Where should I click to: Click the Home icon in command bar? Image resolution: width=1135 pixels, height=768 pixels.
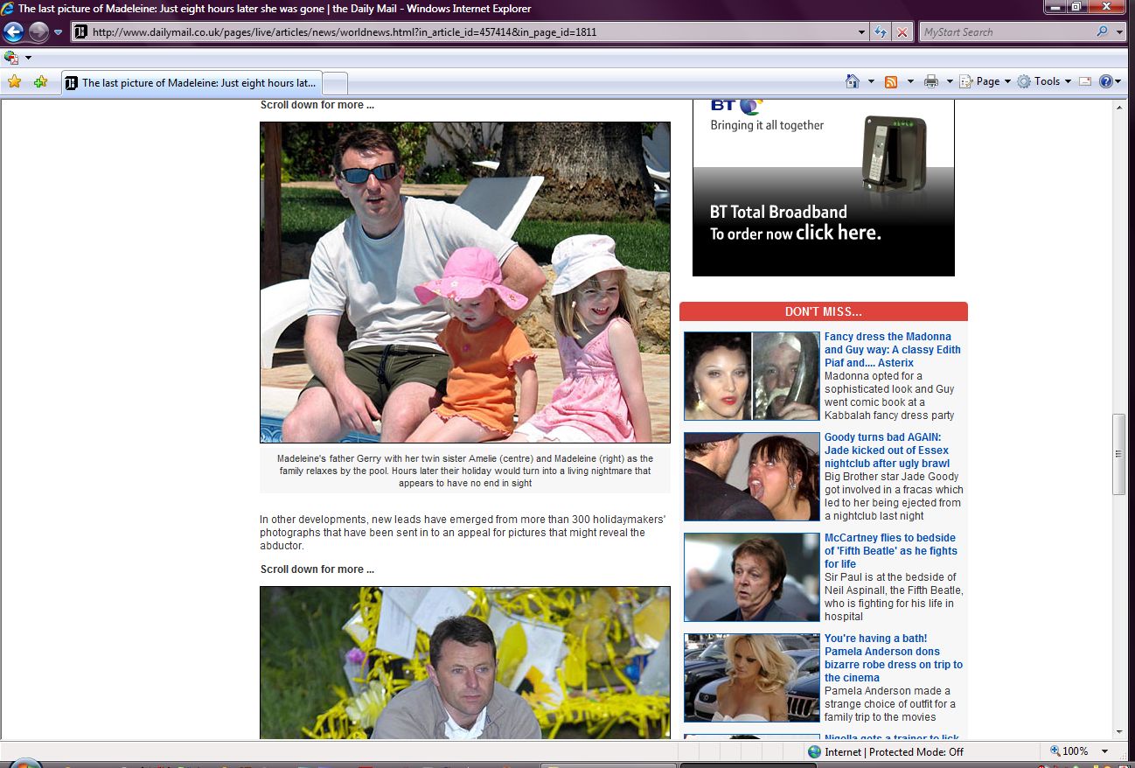pyautogui.click(x=852, y=81)
